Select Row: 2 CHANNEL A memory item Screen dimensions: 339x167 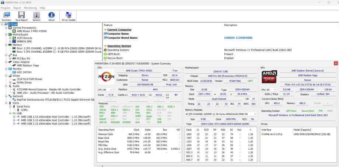coord(59,48)
